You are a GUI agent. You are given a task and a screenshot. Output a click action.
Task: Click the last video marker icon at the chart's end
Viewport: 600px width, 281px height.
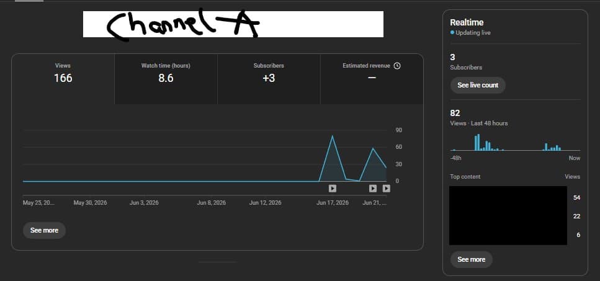pyautogui.click(x=387, y=188)
